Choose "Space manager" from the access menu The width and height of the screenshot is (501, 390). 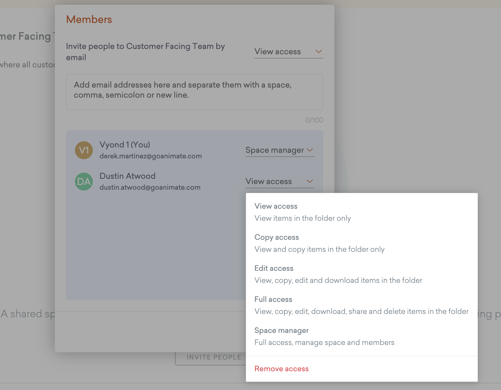tap(281, 330)
